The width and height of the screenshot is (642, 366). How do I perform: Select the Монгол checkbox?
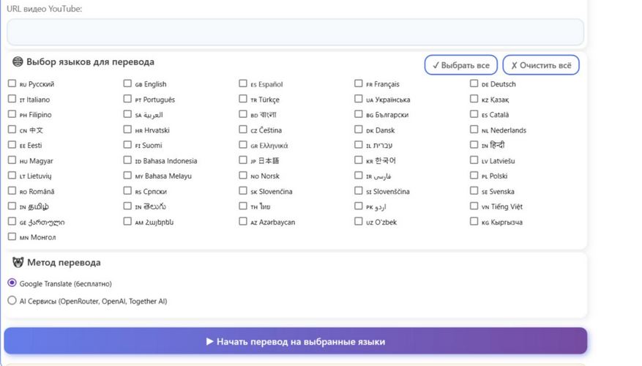tap(12, 236)
